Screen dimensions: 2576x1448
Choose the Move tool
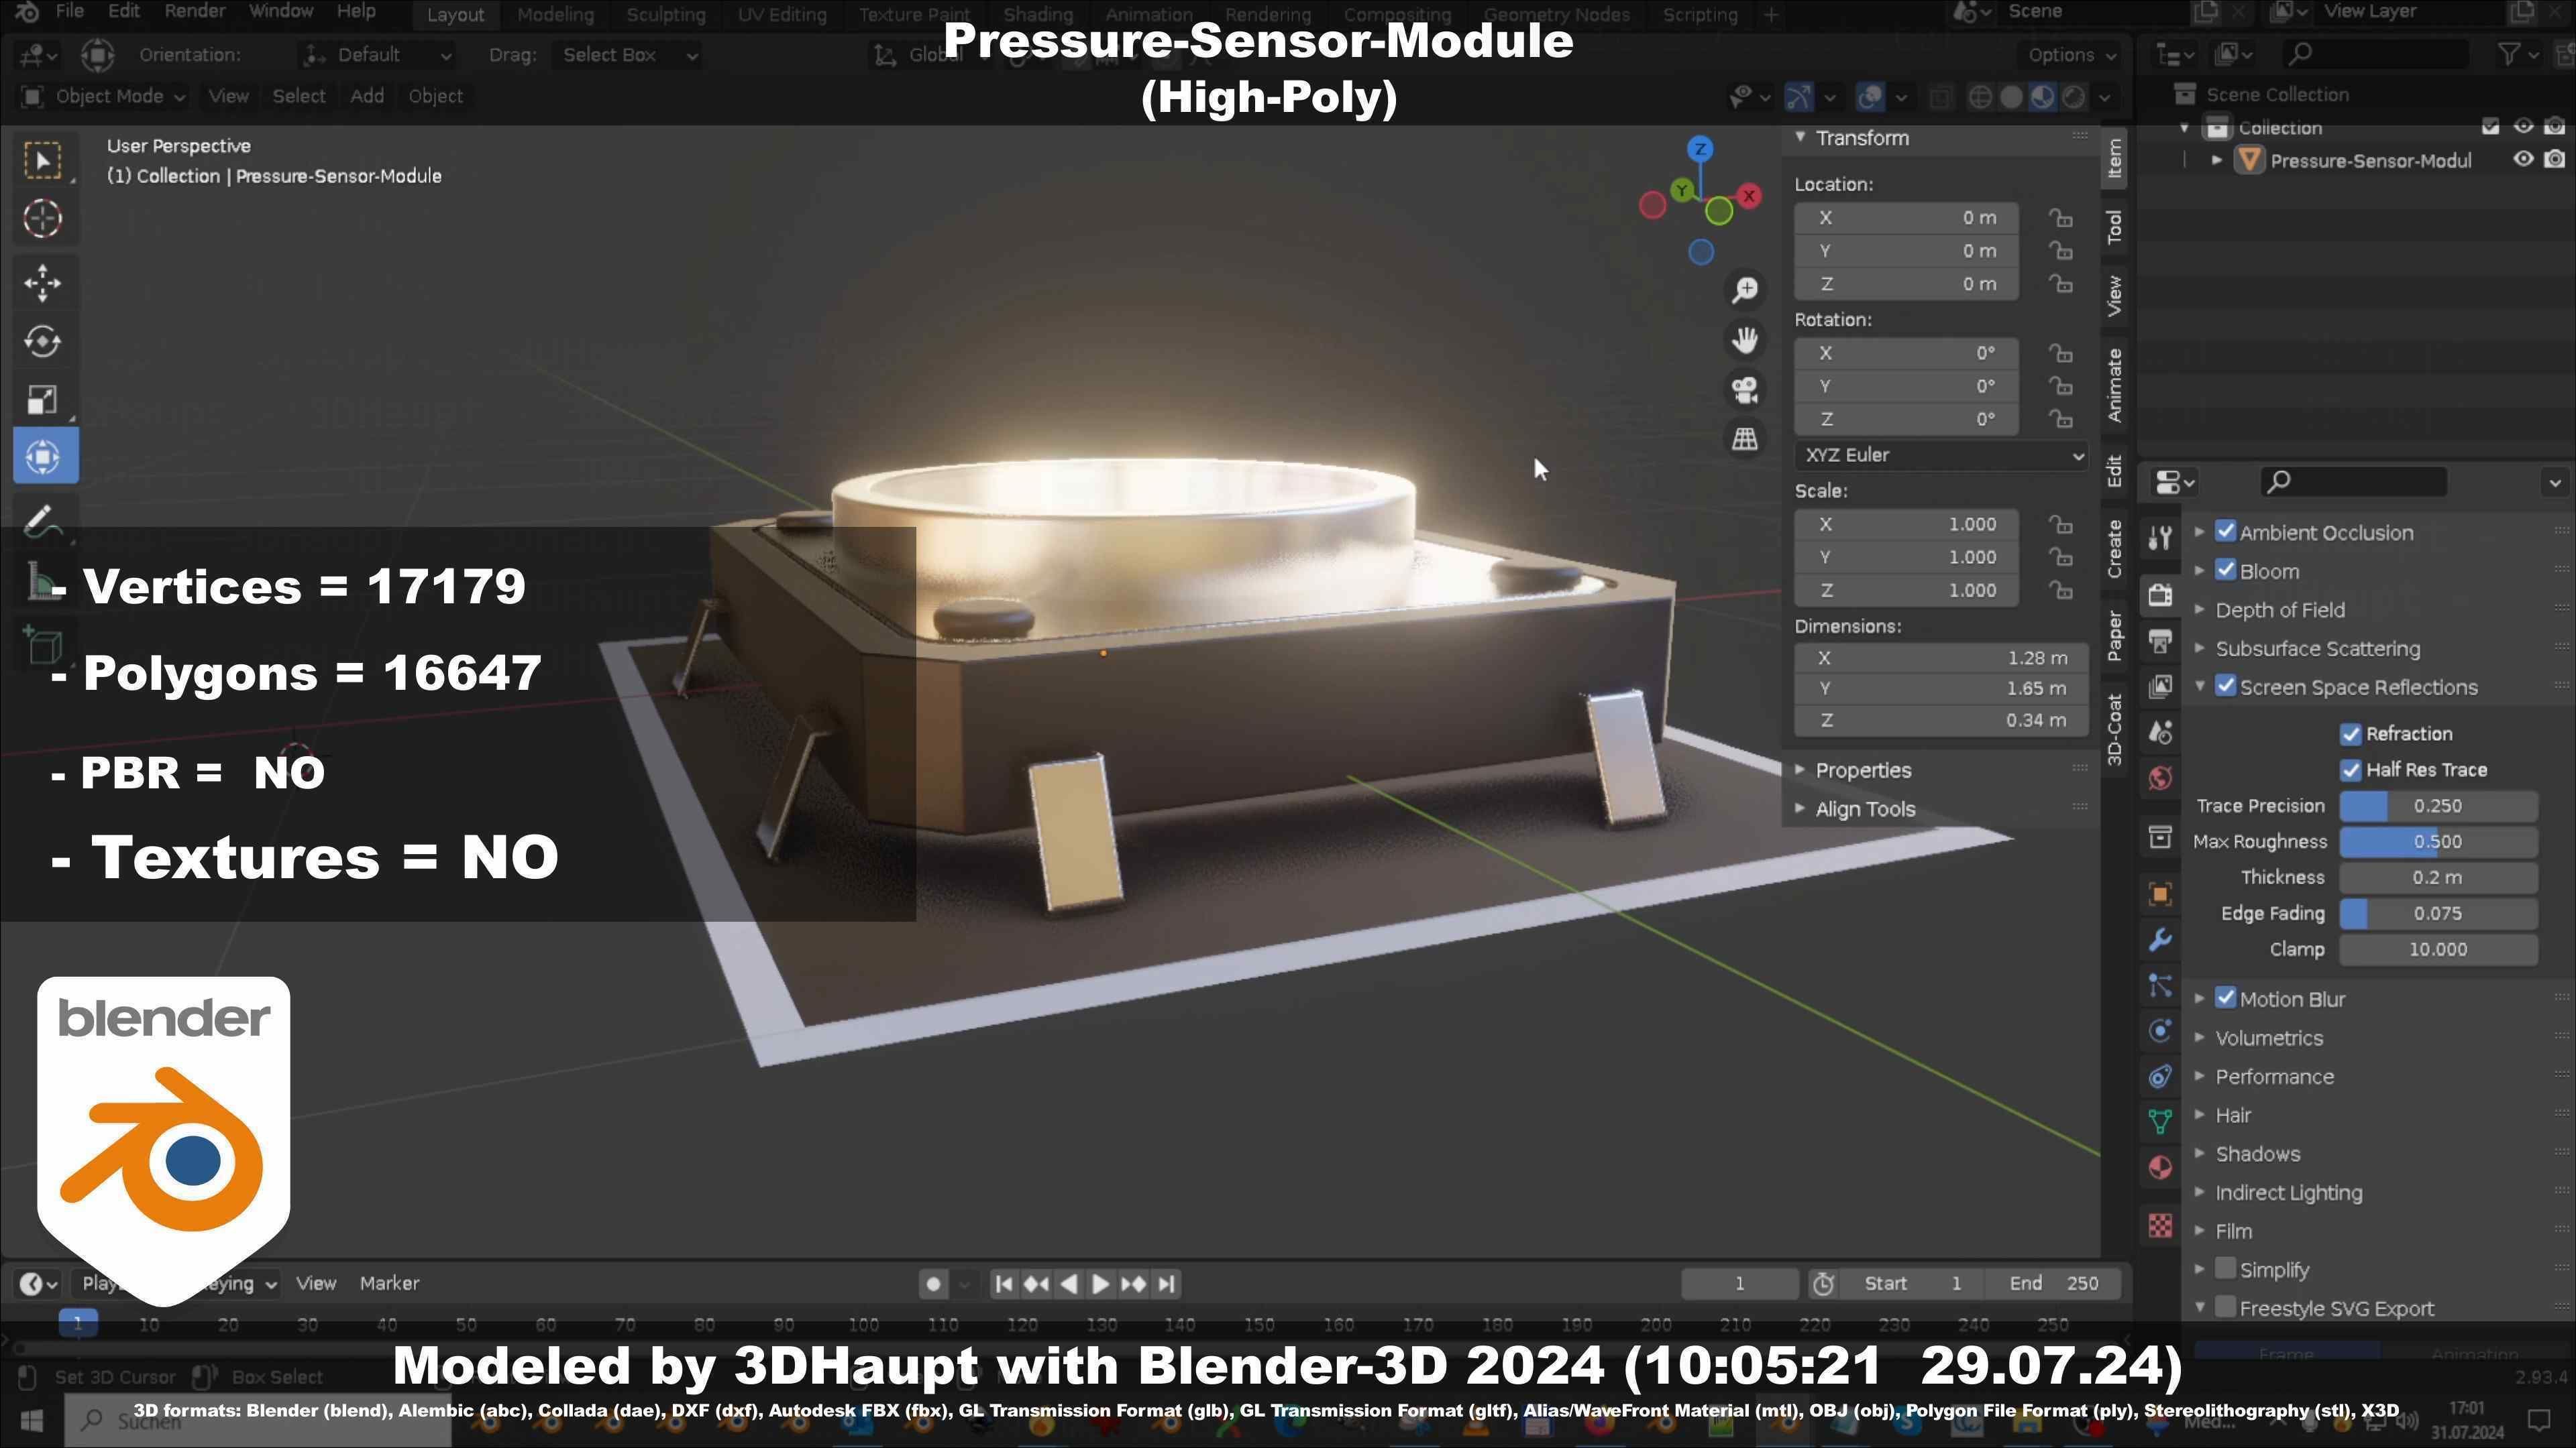pyautogui.click(x=43, y=283)
